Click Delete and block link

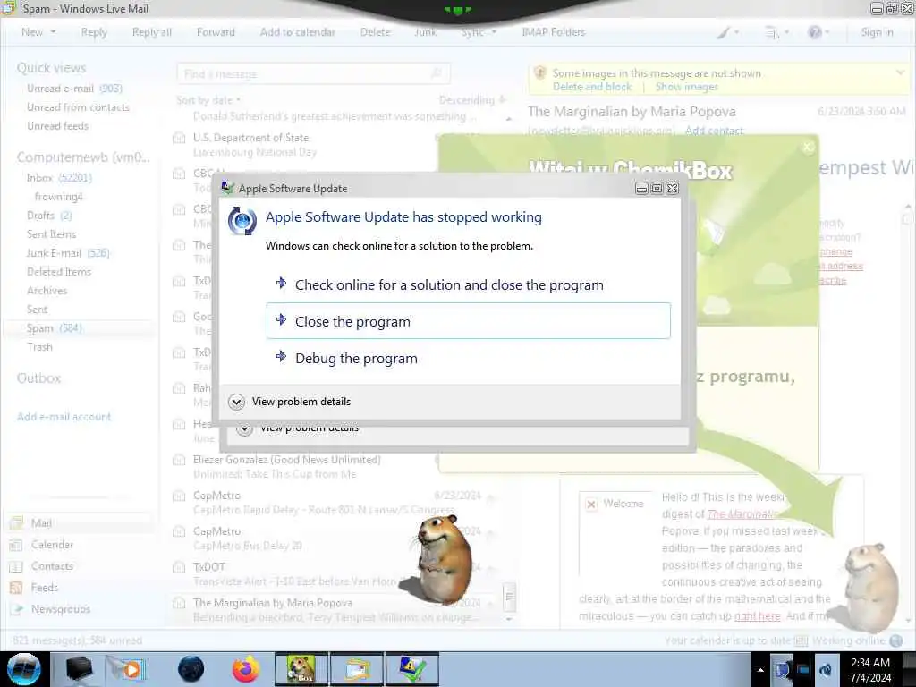[x=592, y=87]
